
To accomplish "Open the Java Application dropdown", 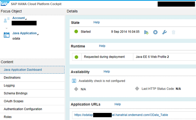I will coord(25,33).
